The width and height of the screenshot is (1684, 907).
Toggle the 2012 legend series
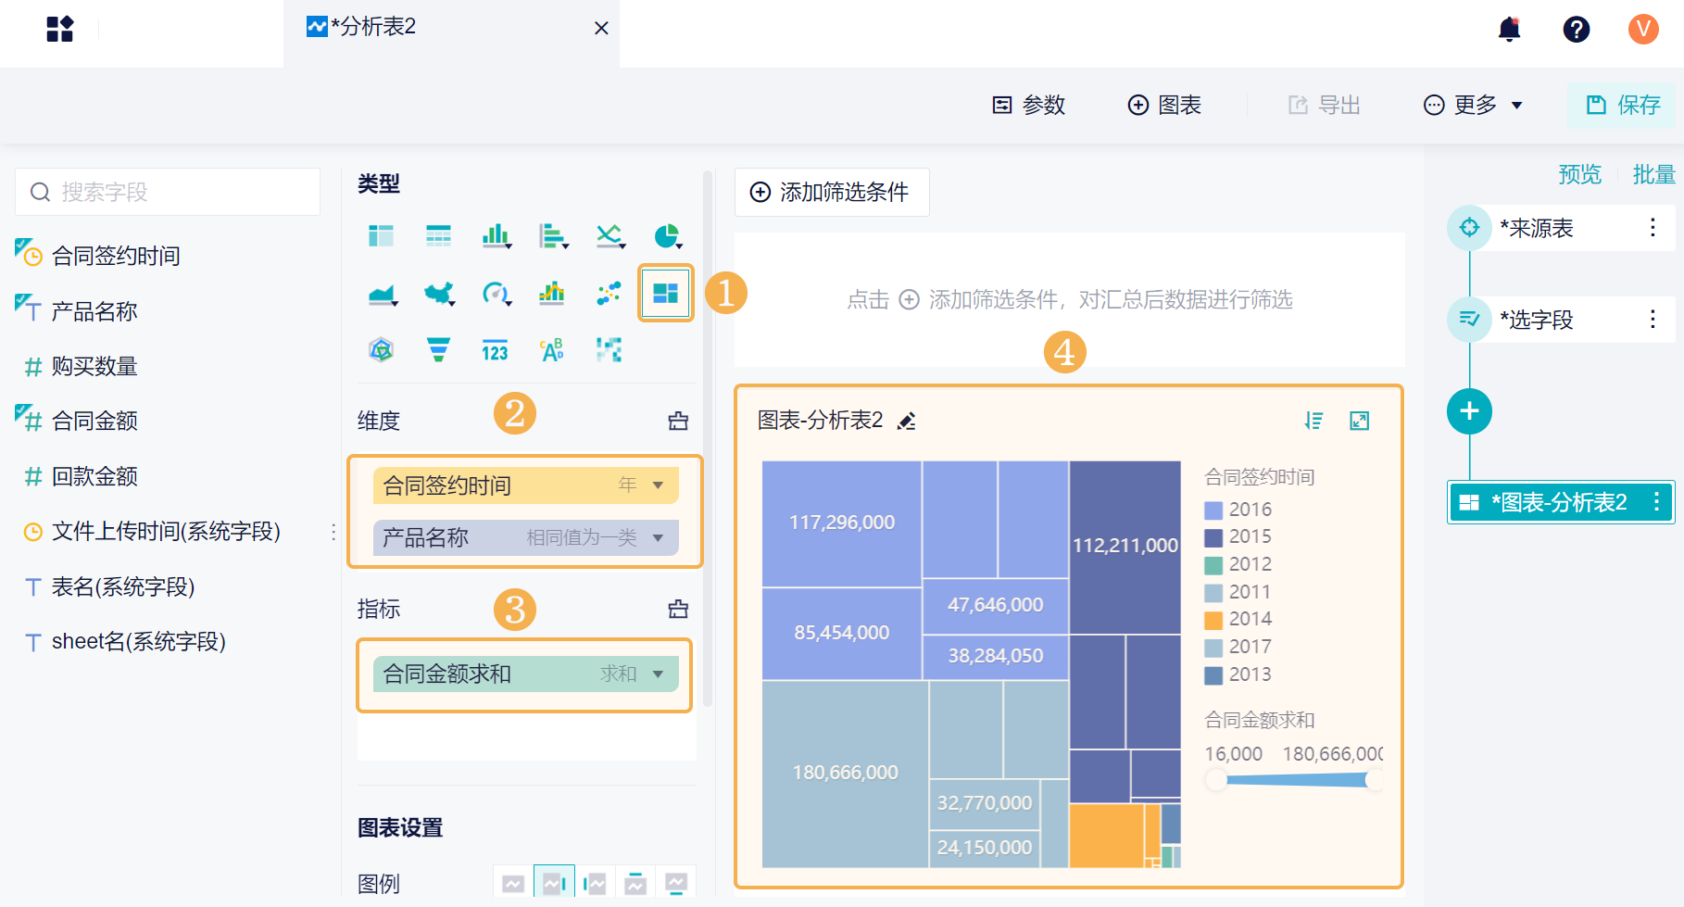pos(1238,564)
